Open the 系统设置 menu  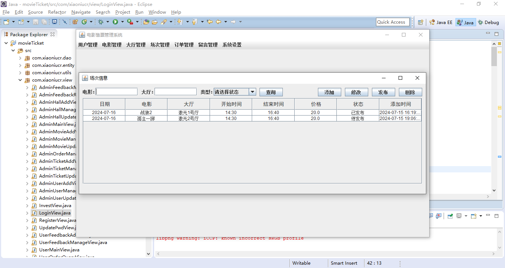(232, 45)
